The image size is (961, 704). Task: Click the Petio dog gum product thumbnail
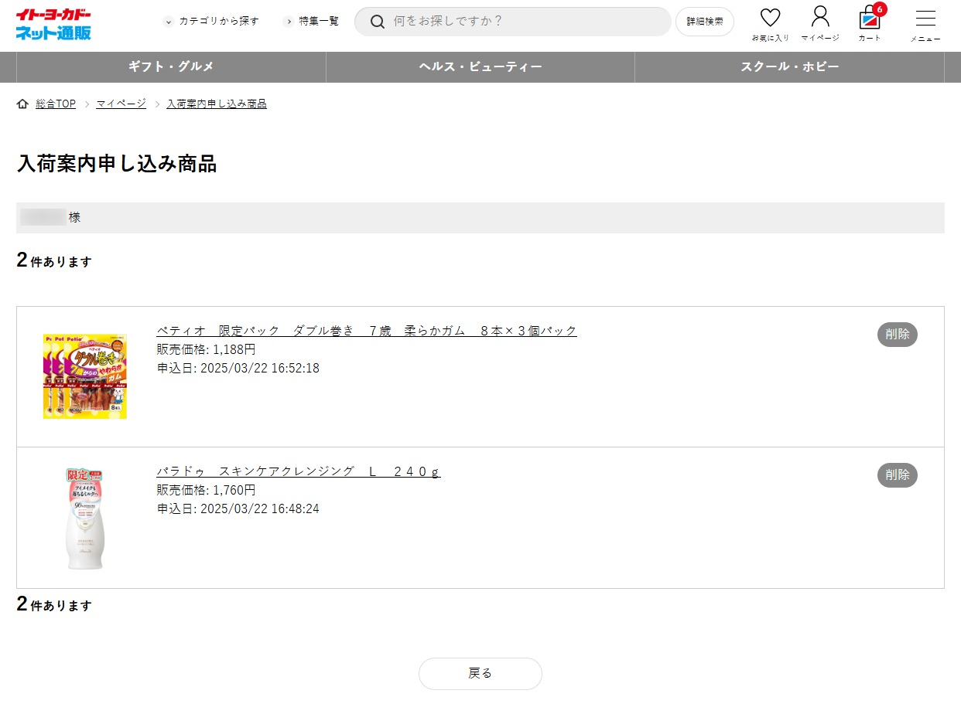pos(85,376)
